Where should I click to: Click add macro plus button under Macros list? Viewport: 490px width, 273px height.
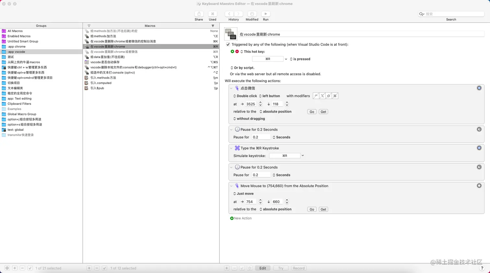pos(89,268)
